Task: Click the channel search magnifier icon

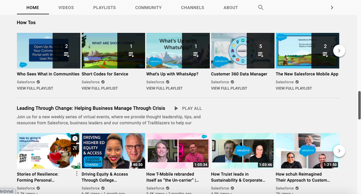Action: (x=261, y=7)
